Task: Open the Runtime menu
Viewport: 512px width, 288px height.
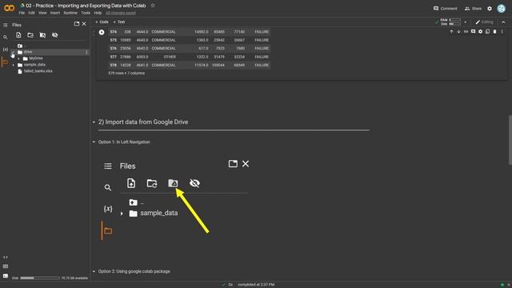Action: (70, 13)
